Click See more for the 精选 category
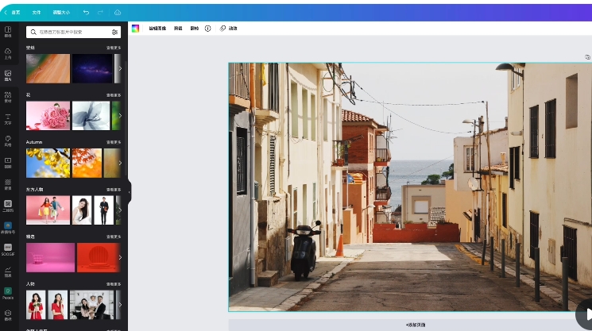Image resolution: width=592 pixels, height=331 pixels. (x=114, y=237)
